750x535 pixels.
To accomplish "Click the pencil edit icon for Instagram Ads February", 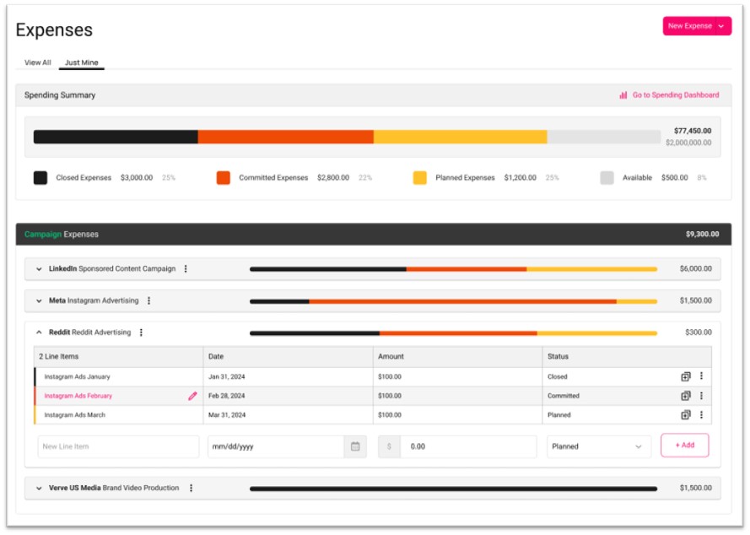I will coord(192,396).
